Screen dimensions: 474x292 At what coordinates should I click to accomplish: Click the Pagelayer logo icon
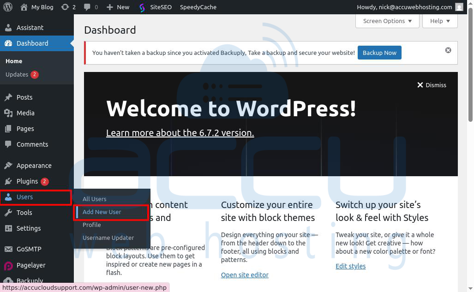[8, 265]
